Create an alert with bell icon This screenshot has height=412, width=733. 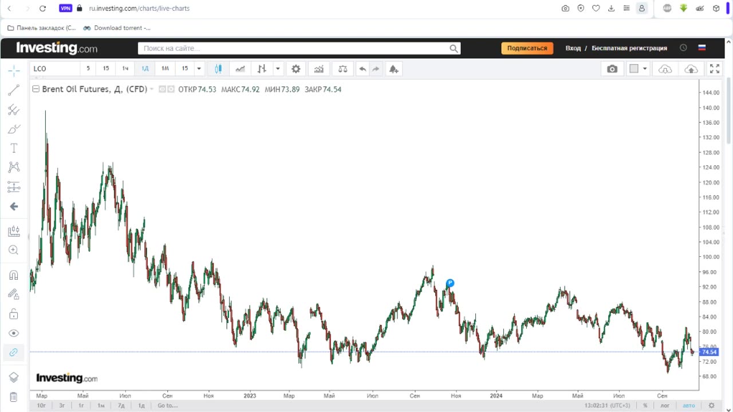(x=393, y=69)
